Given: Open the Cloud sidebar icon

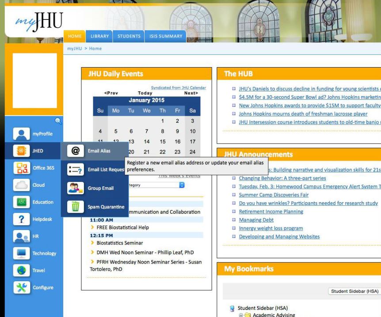Looking at the screenshot, I should [x=21, y=185].
